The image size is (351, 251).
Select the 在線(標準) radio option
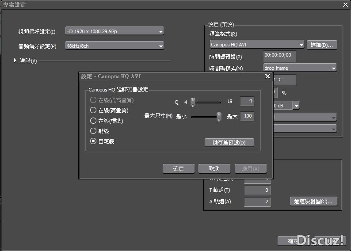click(93, 121)
